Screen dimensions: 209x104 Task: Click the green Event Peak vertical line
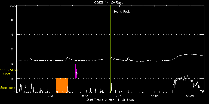click(x=111, y=49)
